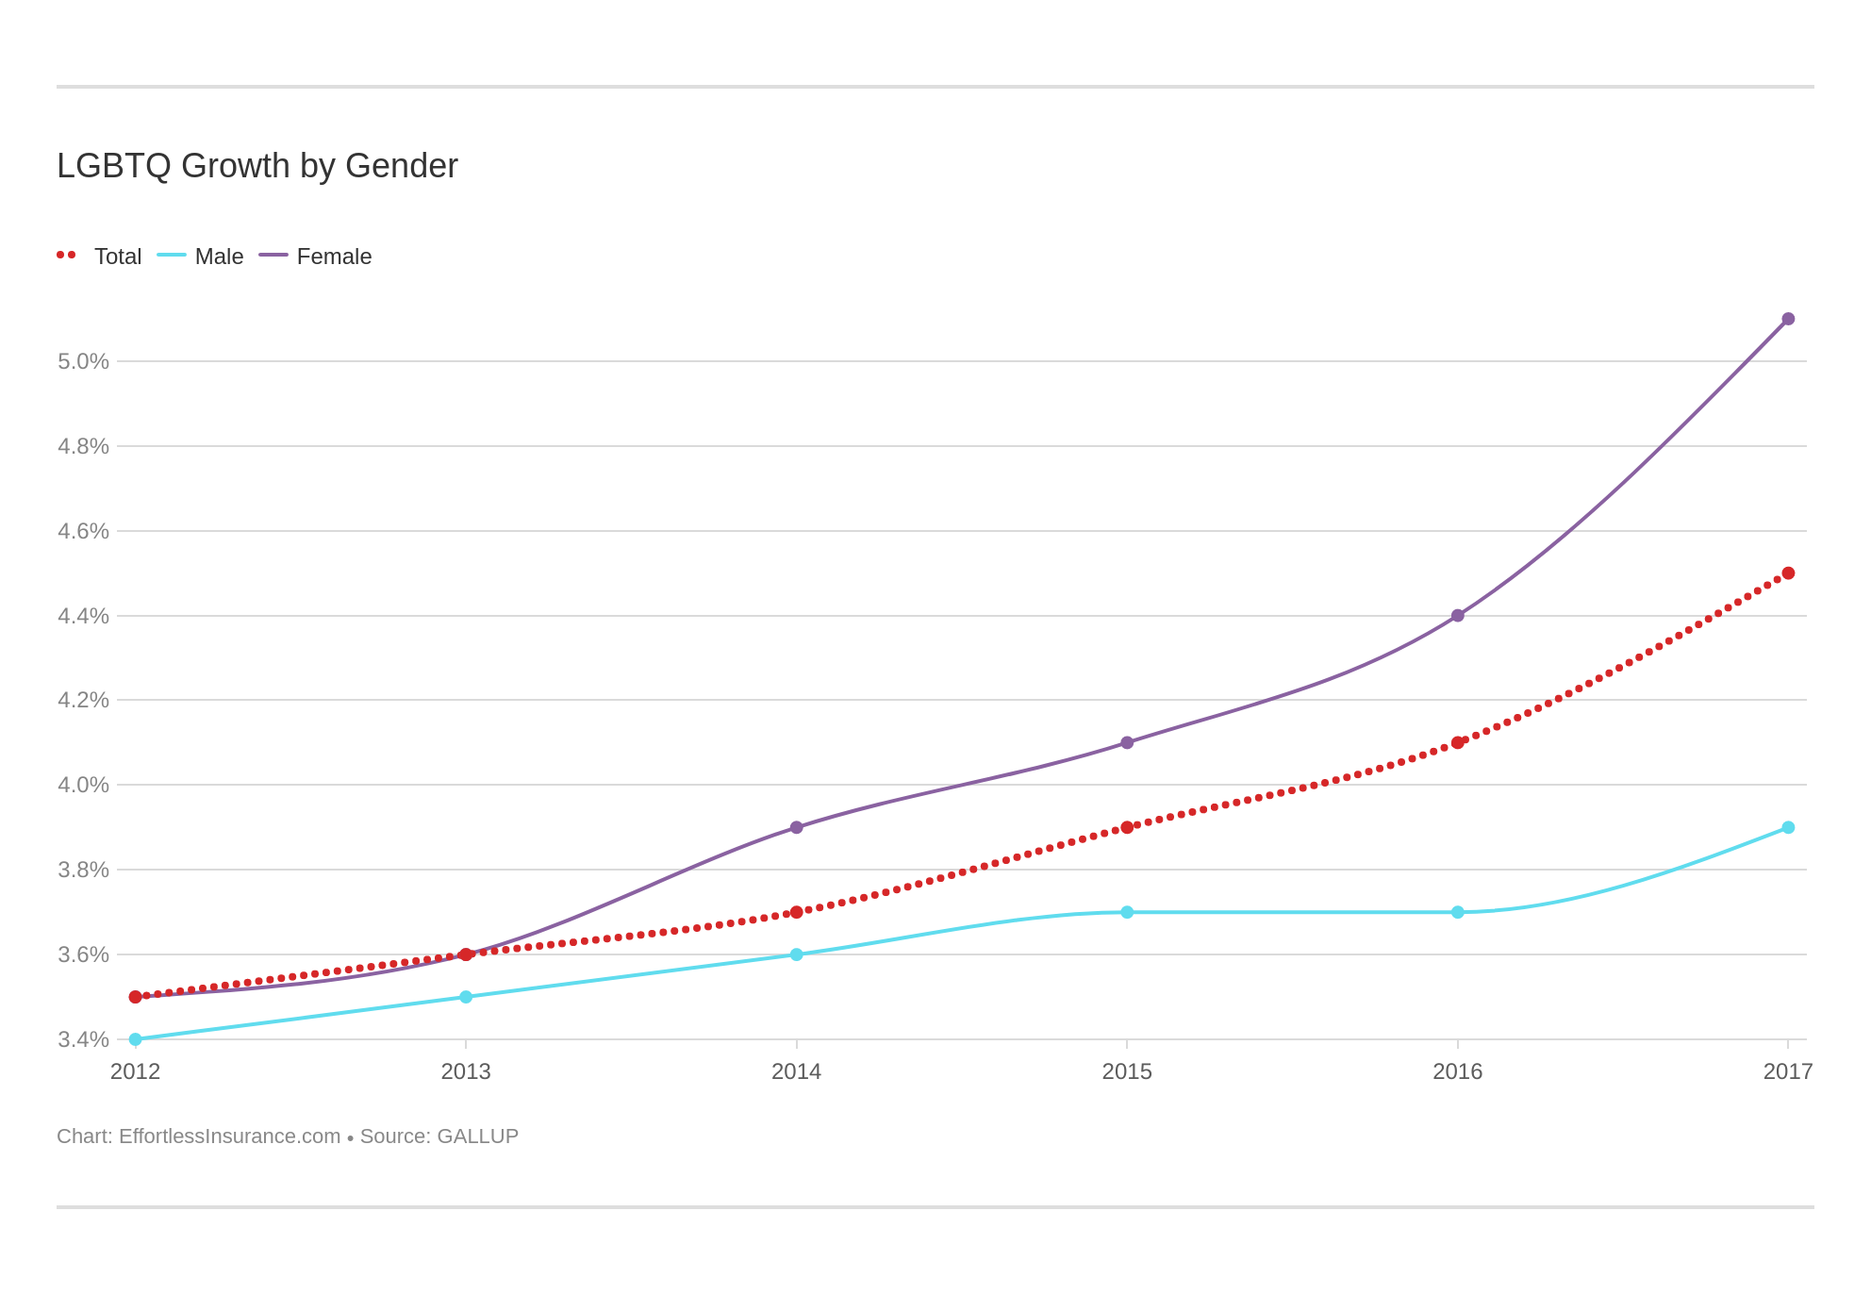Screen dimensions: 1871x1294
Task: Click the Female legend label
Action: (x=334, y=257)
